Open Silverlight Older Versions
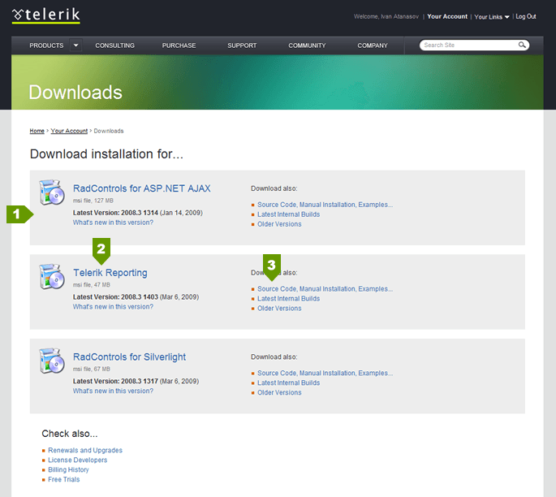556x497 pixels. pyautogui.click(x=279, y=393)
